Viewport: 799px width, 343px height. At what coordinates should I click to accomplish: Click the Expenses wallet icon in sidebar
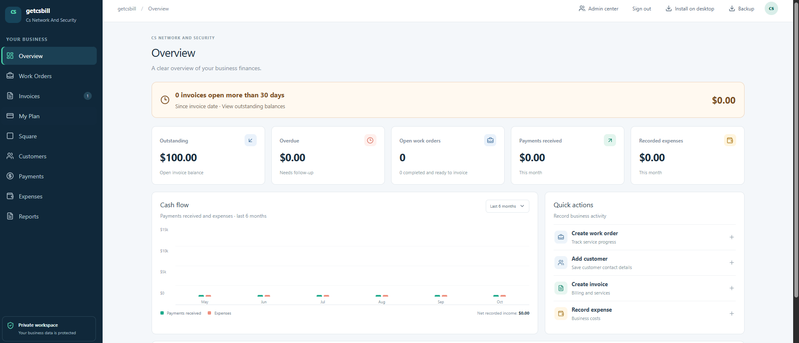(10, 196)
